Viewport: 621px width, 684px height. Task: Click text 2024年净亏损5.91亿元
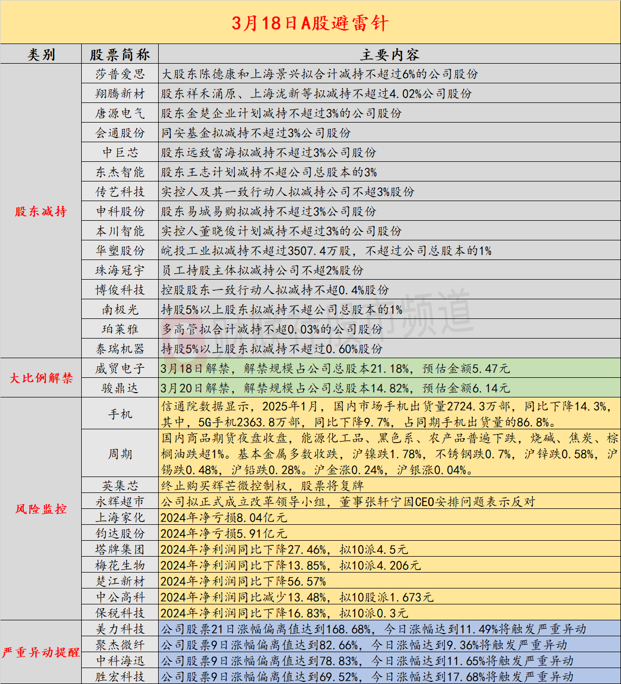pos(223,533)
